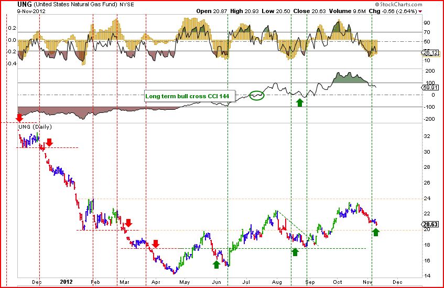Click the Feb label on time axis
The width and height of the screenshot is (444, 288).
click(95, 282)
